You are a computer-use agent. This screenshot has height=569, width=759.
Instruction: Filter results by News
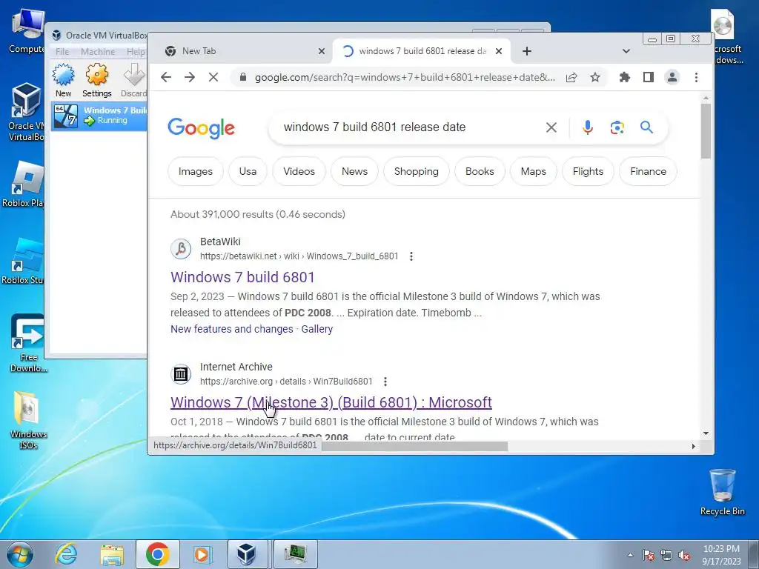coord(354,171)
